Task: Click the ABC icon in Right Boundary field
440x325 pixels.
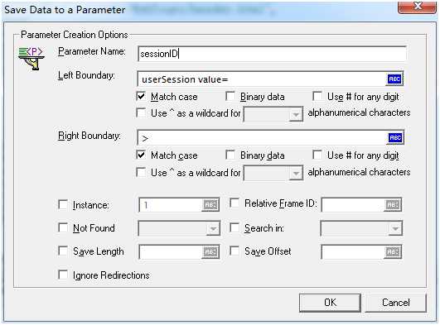Action: pyautogui.click(x=395, y=137)
